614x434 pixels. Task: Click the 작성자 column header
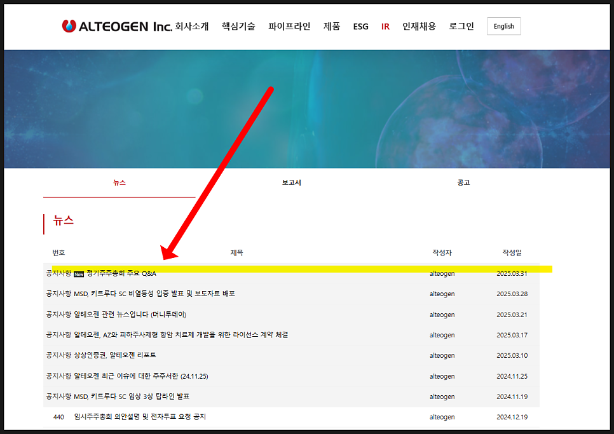coord(442,253)
